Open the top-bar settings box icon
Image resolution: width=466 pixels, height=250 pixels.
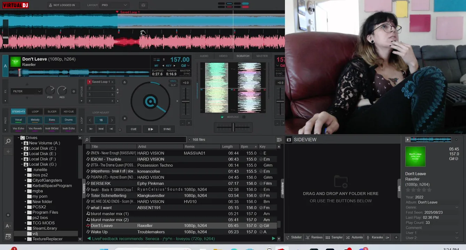[x=143, y=5]
